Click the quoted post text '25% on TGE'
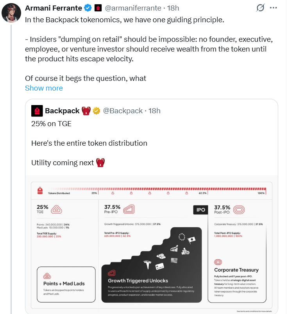The height and width of the screenshot is (314, 288). [51, 123]
